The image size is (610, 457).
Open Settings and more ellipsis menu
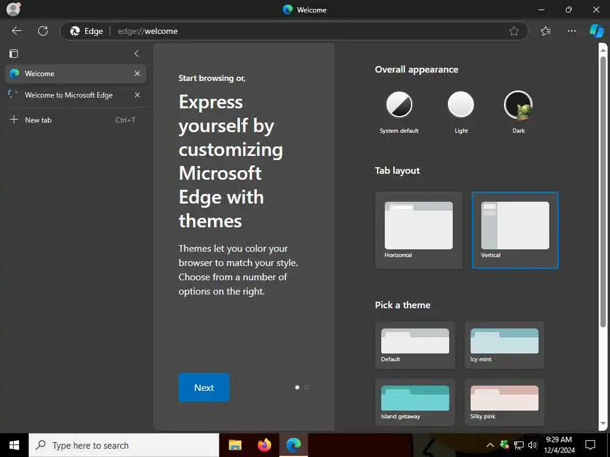(x=571, y=31)
